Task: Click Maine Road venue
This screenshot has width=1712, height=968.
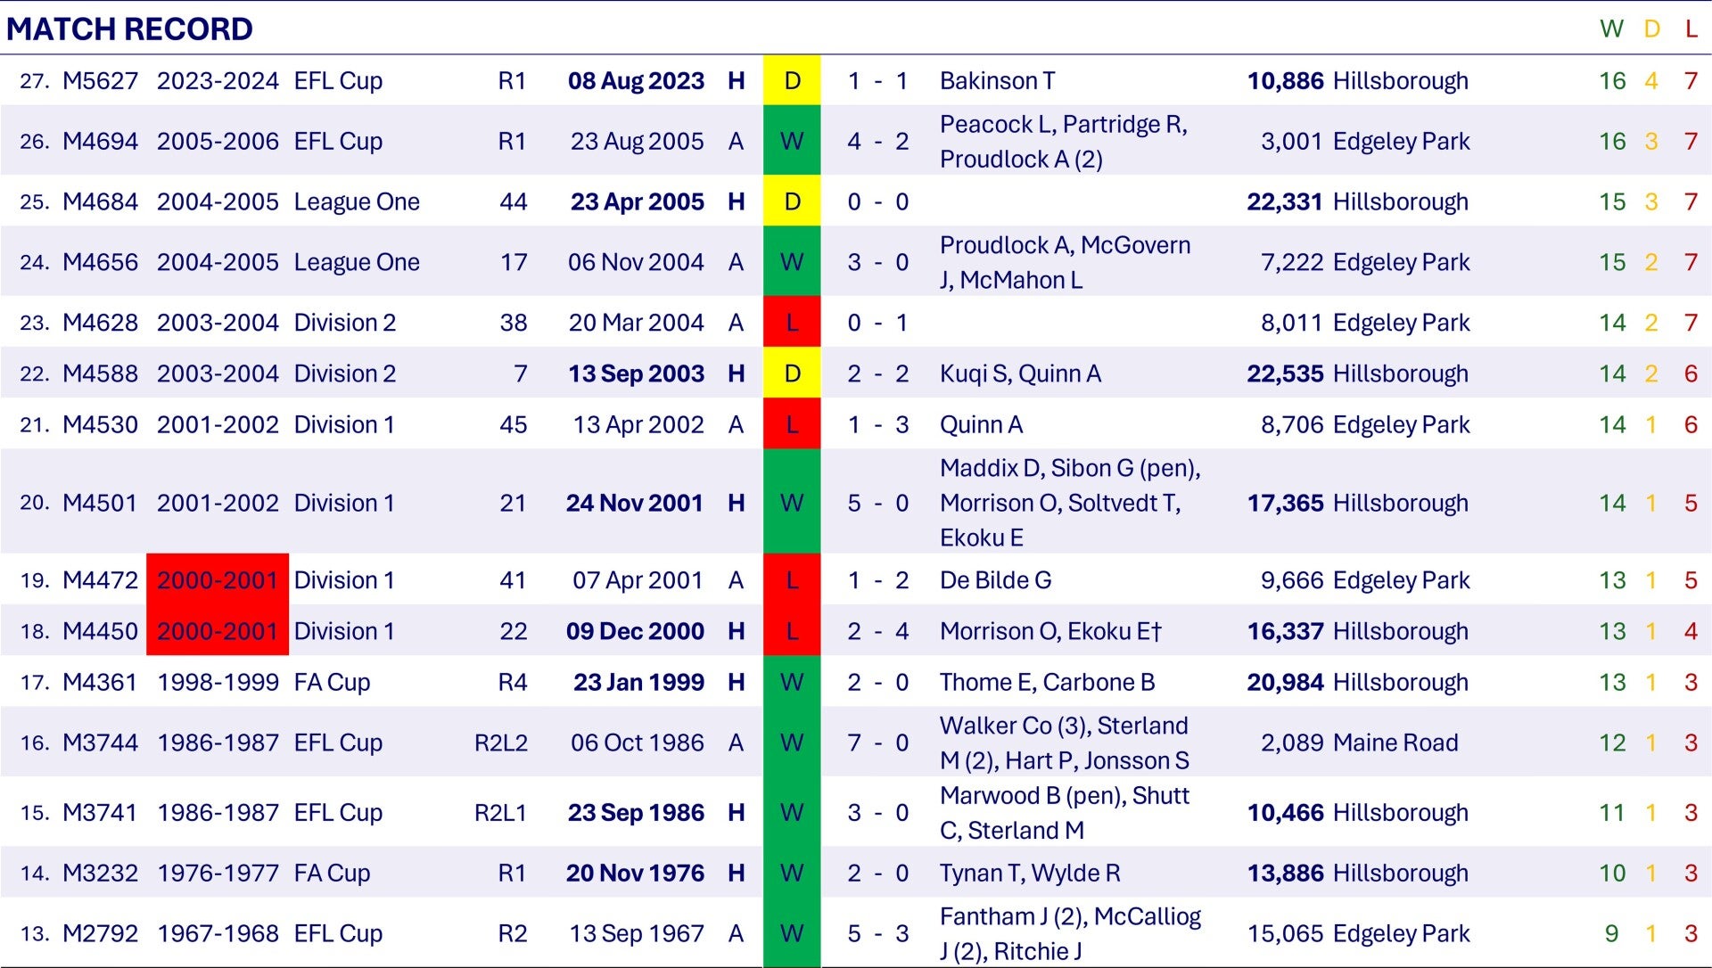Action: [1395, 742]
